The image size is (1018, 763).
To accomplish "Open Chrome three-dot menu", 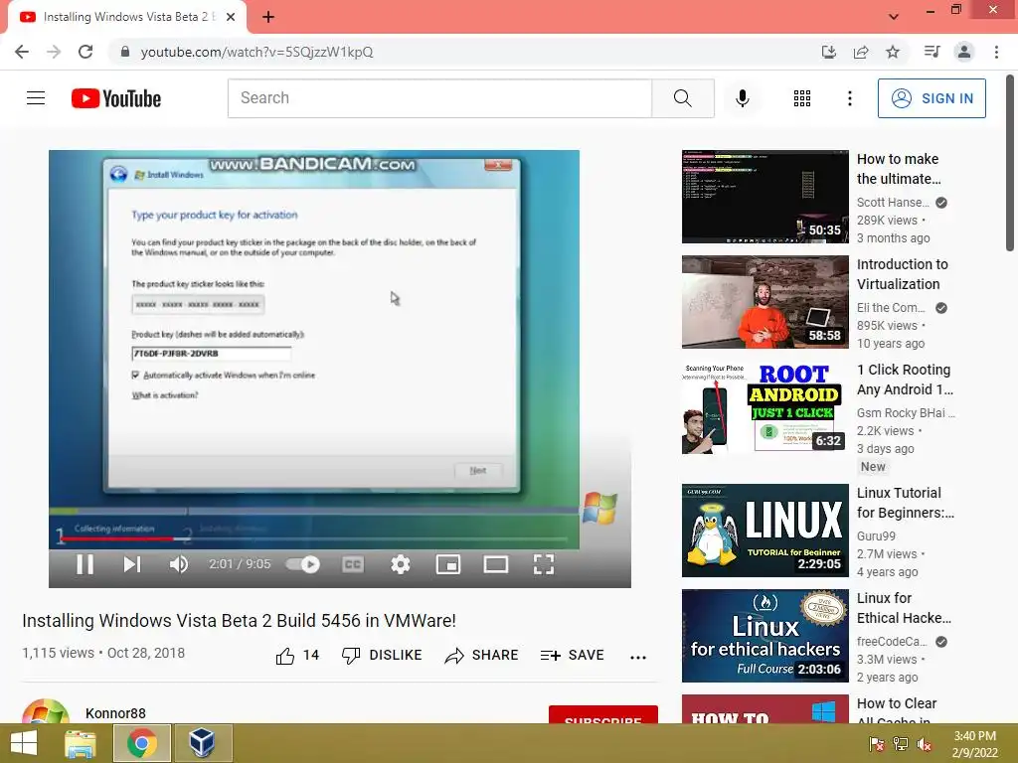I will 996,52.
